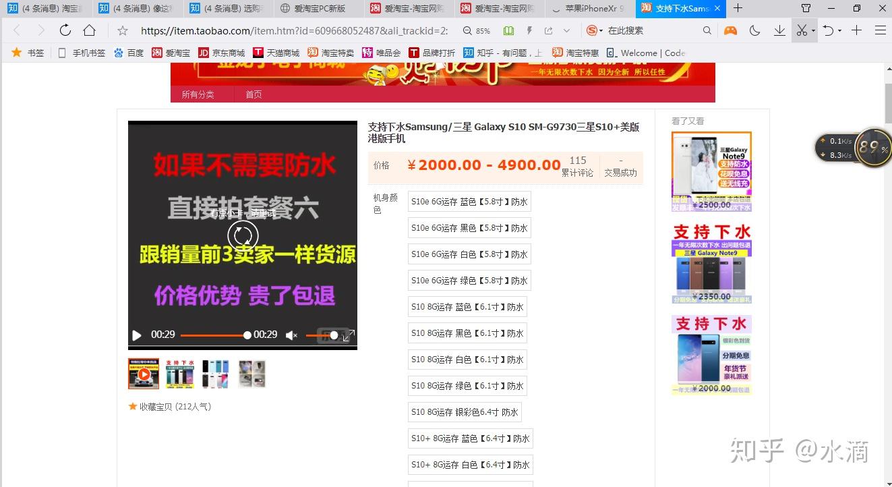892x487 pixels.
Task: Play the product video
Action: click(137, 335)
